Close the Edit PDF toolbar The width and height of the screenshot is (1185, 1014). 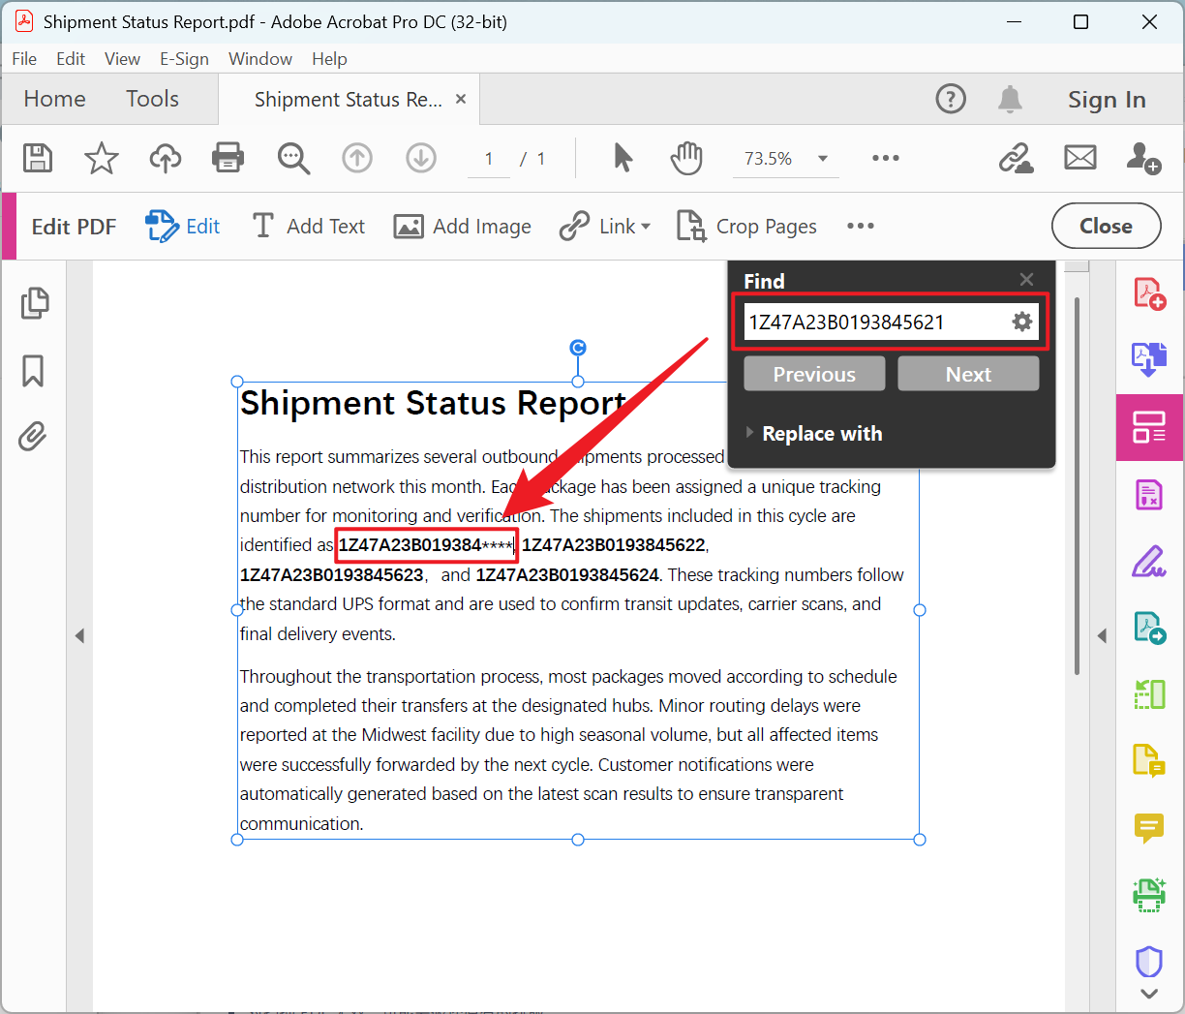(1106, 227)
